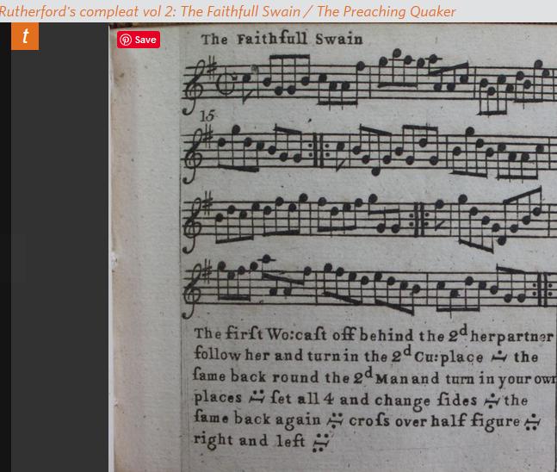Click the repeat barline on the second staff
This screenshot has height=472, width=557.
(319, 150)
